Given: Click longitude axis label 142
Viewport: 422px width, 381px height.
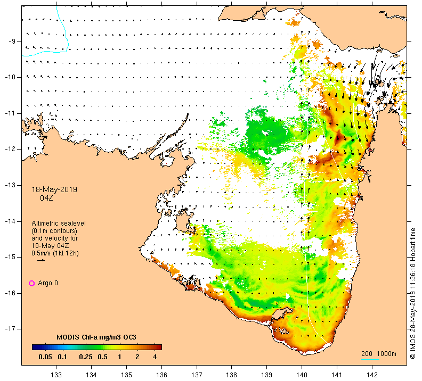Looking at the screenshot, I should tap(372, 375).
